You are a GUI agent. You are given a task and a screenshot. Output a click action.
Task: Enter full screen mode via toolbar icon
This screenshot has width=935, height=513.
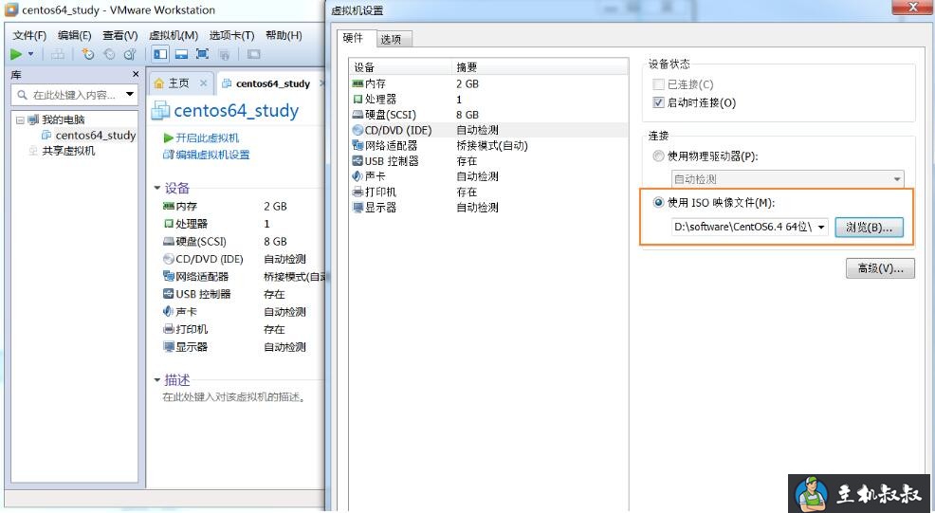tap(202, 54)
